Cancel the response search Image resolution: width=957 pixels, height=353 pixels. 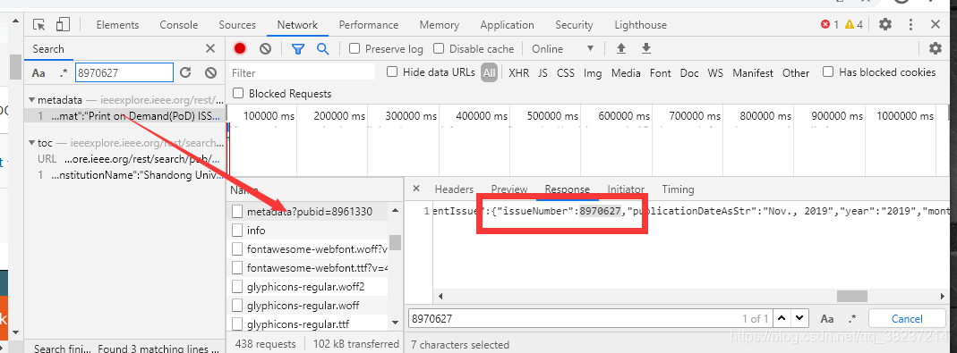tap(907, 318)
